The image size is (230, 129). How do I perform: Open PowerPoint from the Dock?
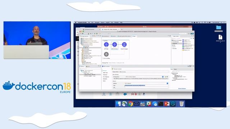pyautogui.click(x=167, y=104)
